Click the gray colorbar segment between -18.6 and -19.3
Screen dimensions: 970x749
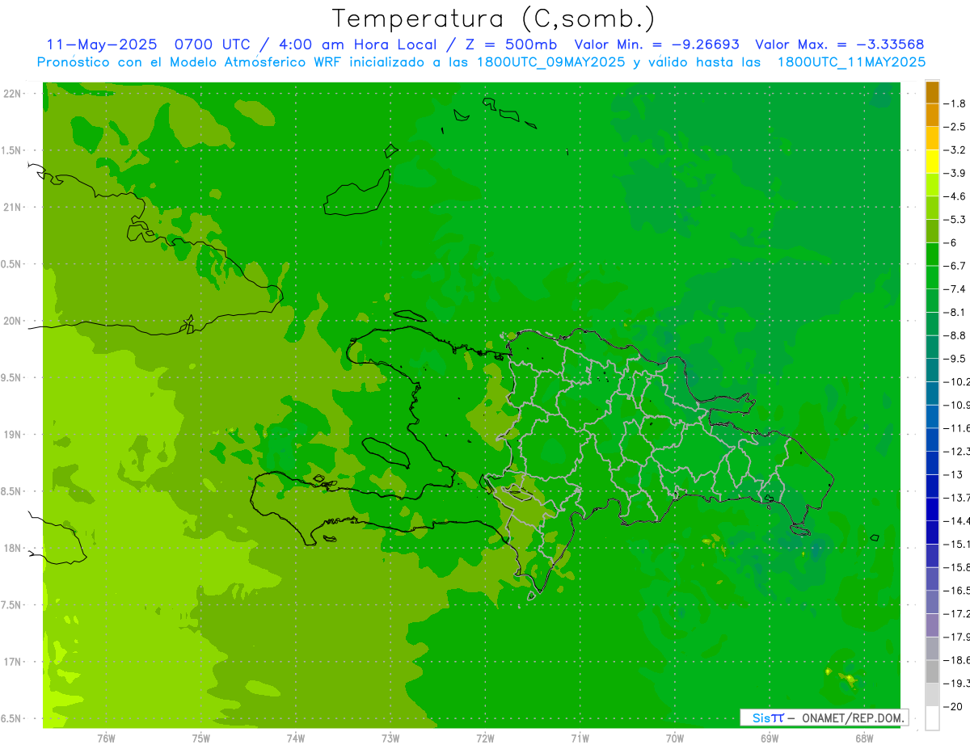click(x=932, y=672)
